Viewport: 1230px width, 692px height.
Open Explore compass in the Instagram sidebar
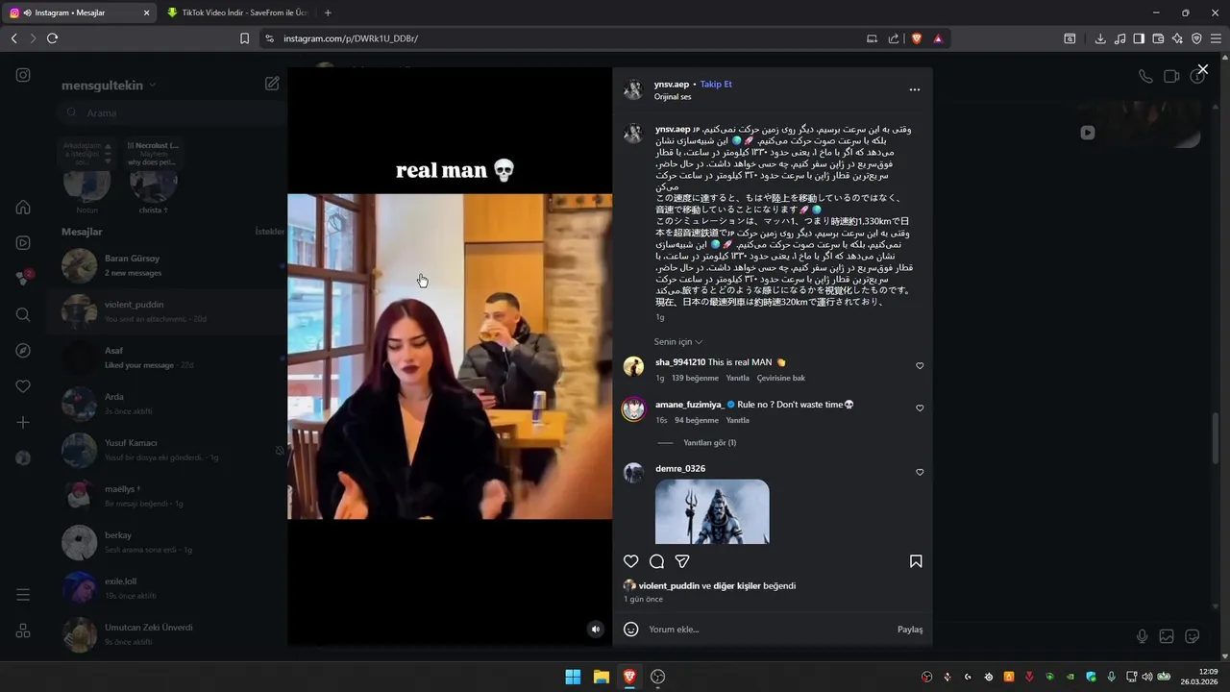click(x=23, y=351)
